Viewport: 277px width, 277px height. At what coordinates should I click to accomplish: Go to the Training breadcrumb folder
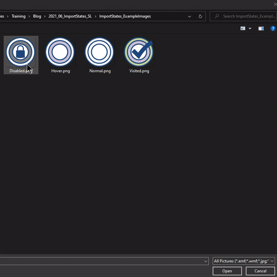point(18,16)
